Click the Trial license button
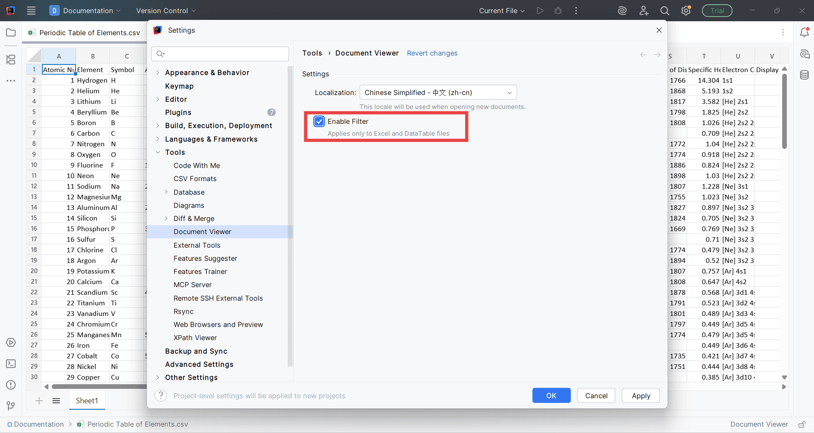Image resolution: width=814 pixels, height=433 pixels. pos(717,11)
